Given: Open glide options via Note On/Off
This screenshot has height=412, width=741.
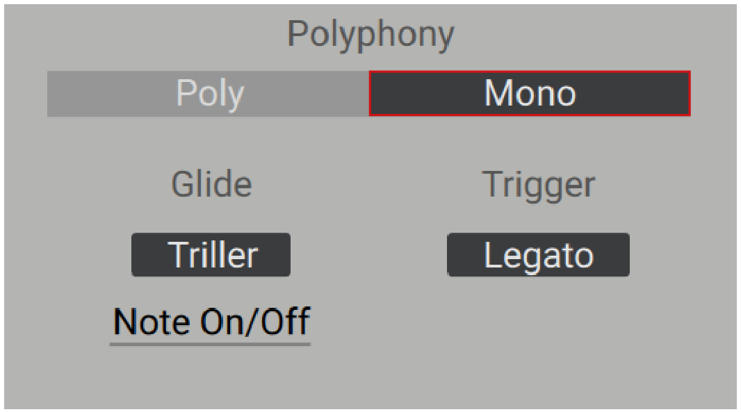Looking at the screenshot, I should tap(211, 321).
